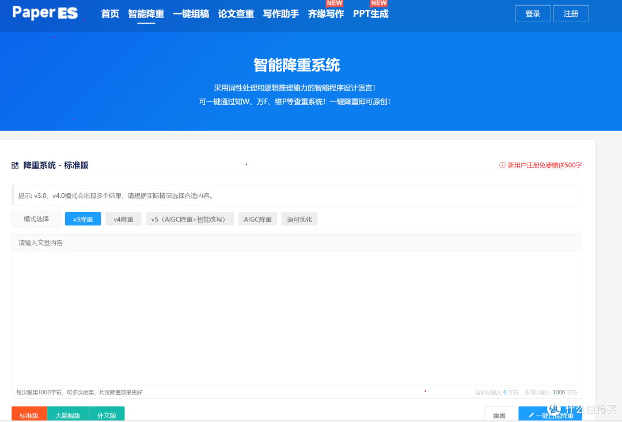622x422 pixels.
Task: Switch to the 标准版 tab
Action: (29, 415)
